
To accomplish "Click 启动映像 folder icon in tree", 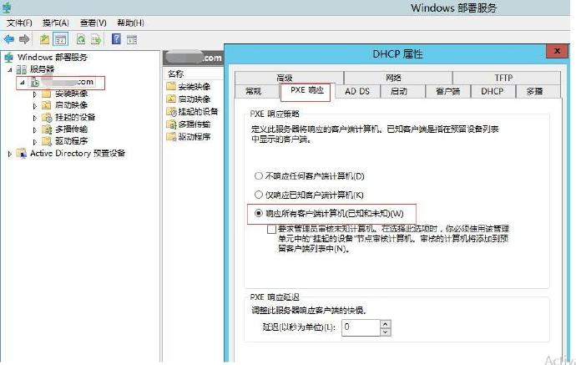I will pos(46,105).
